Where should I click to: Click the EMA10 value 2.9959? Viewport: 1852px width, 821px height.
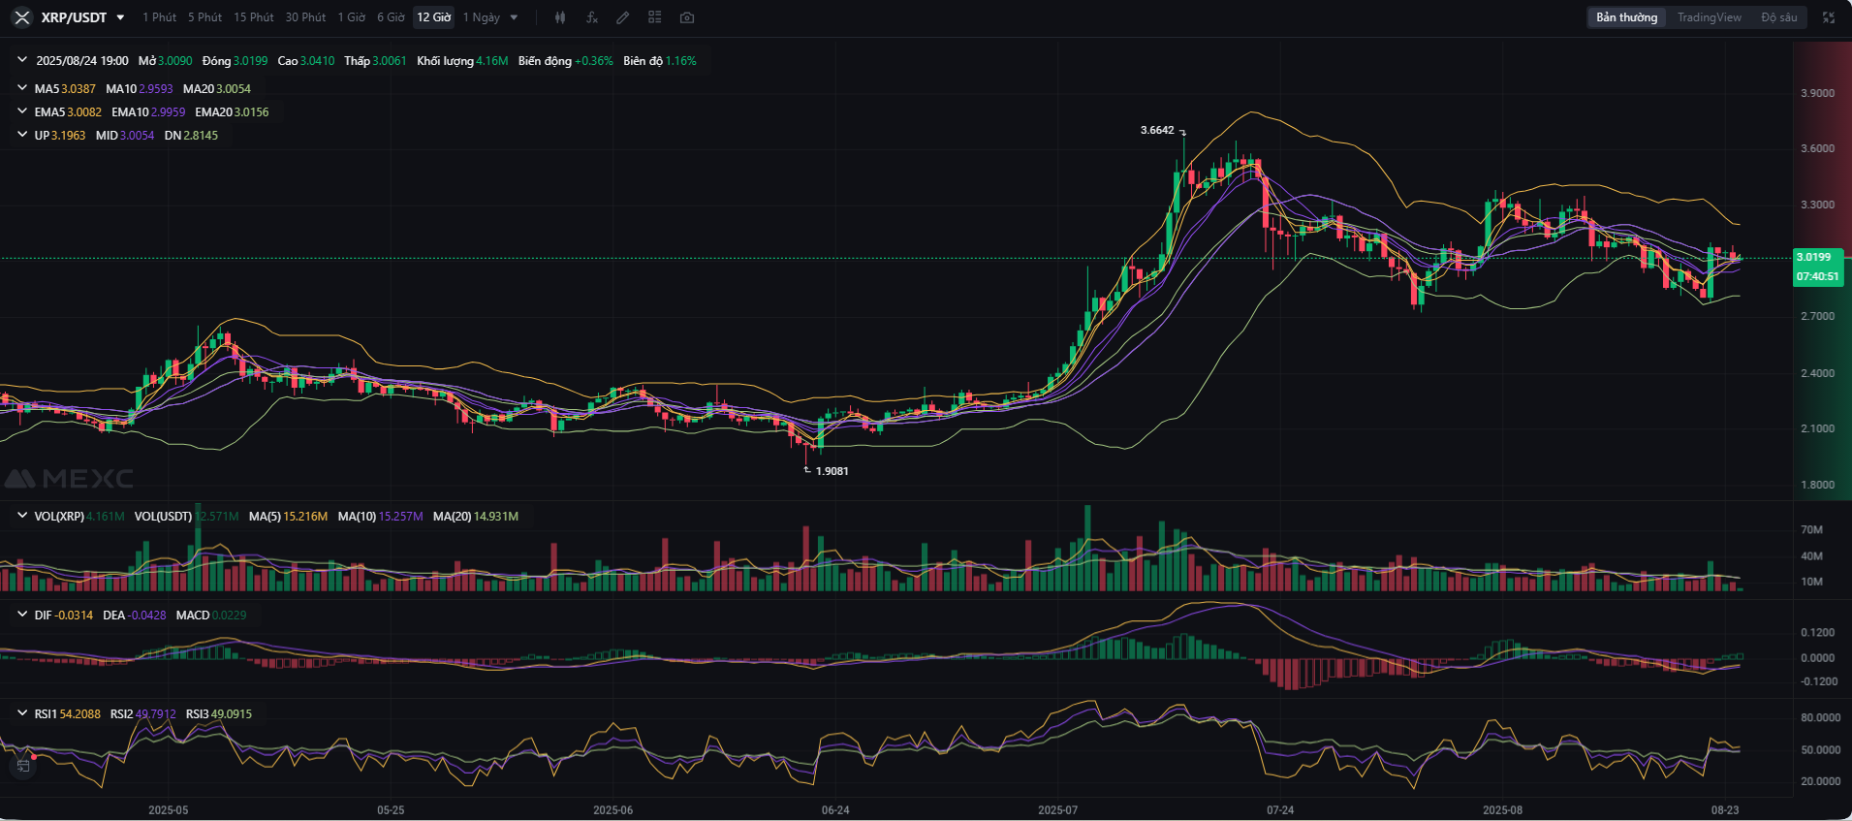pos(168,111)
